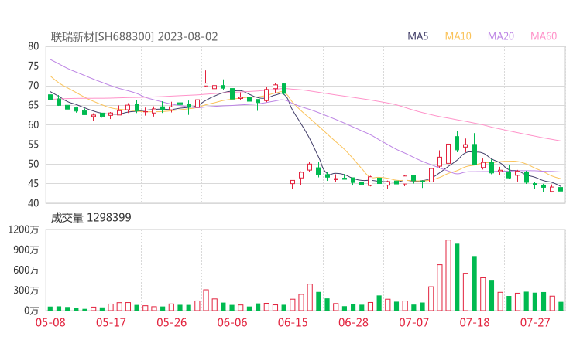
Task: Click the MA5 legend label
Action: pos(417,36)
